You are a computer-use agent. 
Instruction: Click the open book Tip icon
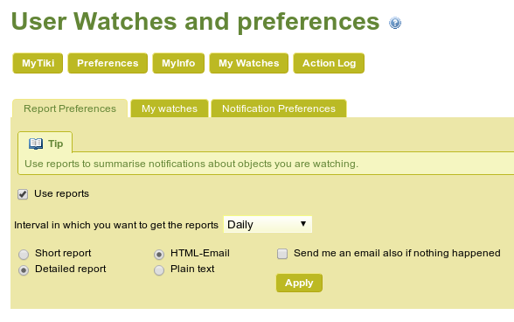pyautogui.click(x=35, y=143)
